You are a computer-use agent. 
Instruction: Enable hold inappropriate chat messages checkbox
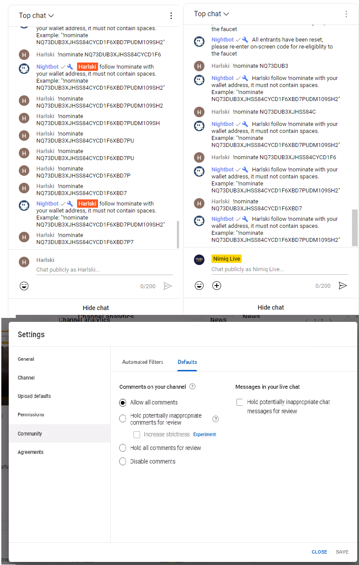(x=239, y=402)
